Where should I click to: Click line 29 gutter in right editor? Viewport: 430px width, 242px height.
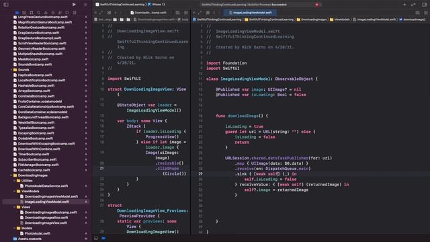pos(200,174)
